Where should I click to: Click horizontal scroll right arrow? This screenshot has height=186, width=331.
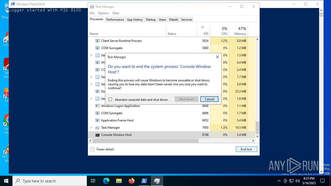(x=253, y=141)
